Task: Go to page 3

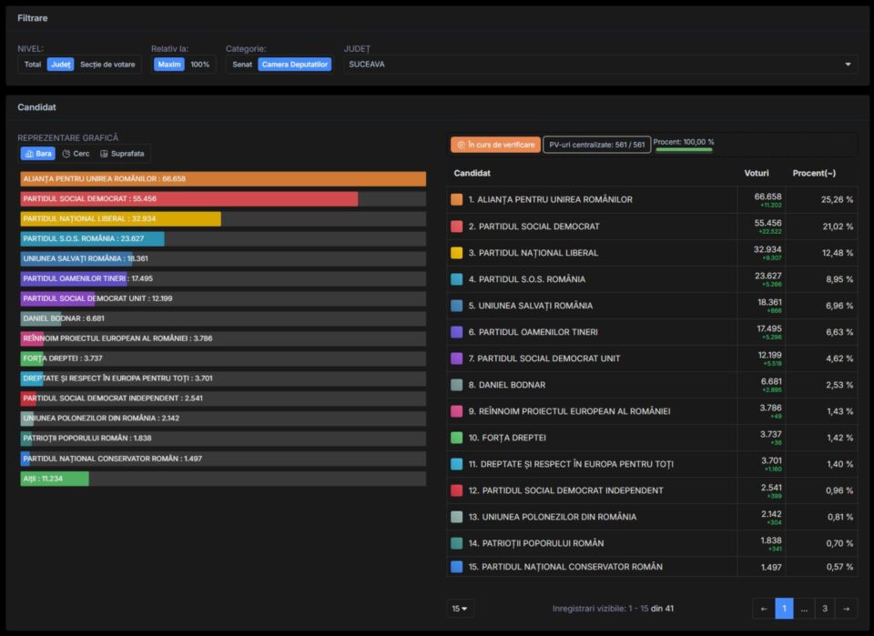Action: coord(825,609)
